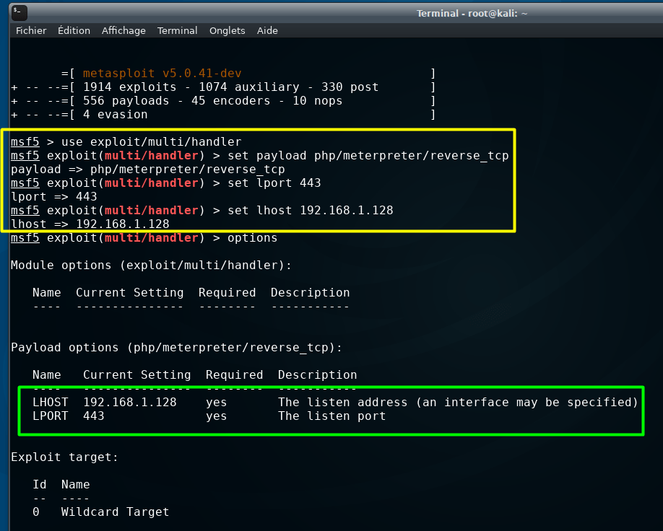
Task: Click the 'Id' column header
Action: tap(40, 485)
